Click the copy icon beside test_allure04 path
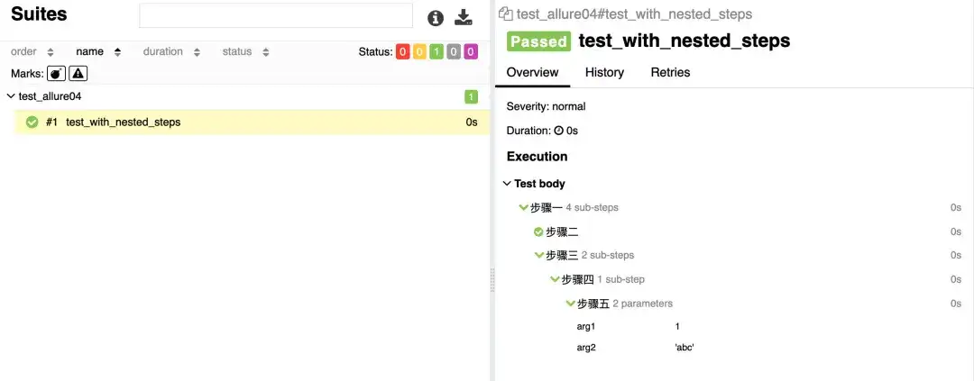The image size is (974, 381). pyautogui.click(x=506, y=14)
